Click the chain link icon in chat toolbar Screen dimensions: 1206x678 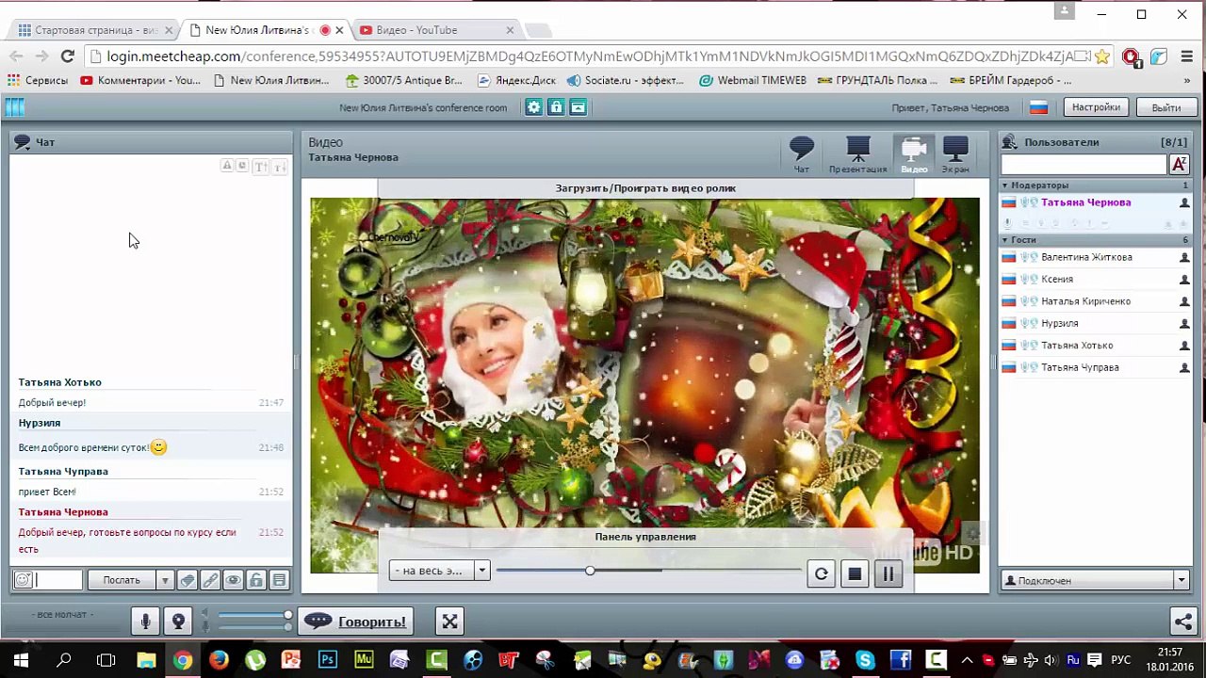(210, 580)
